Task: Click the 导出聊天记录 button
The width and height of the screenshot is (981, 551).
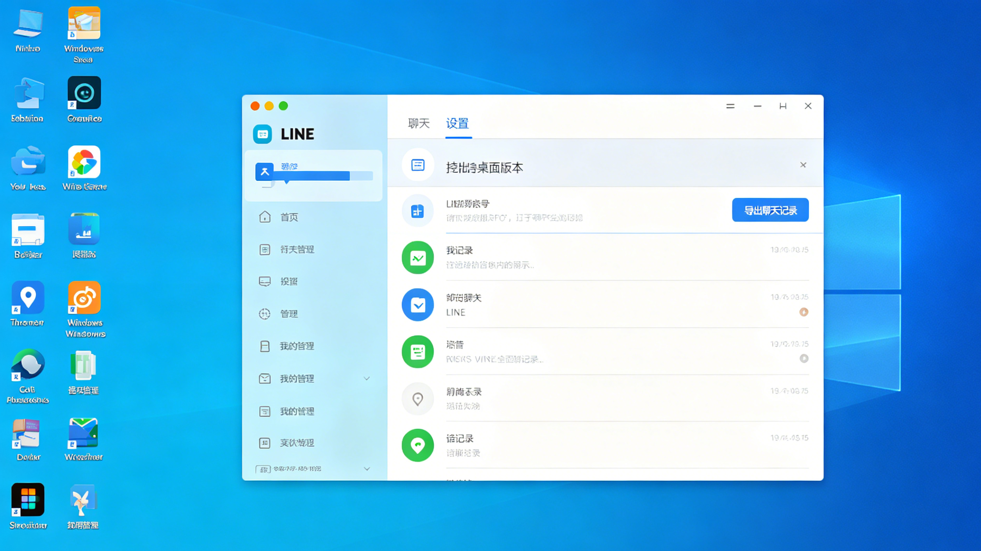Action: click(x=770, y=210)
